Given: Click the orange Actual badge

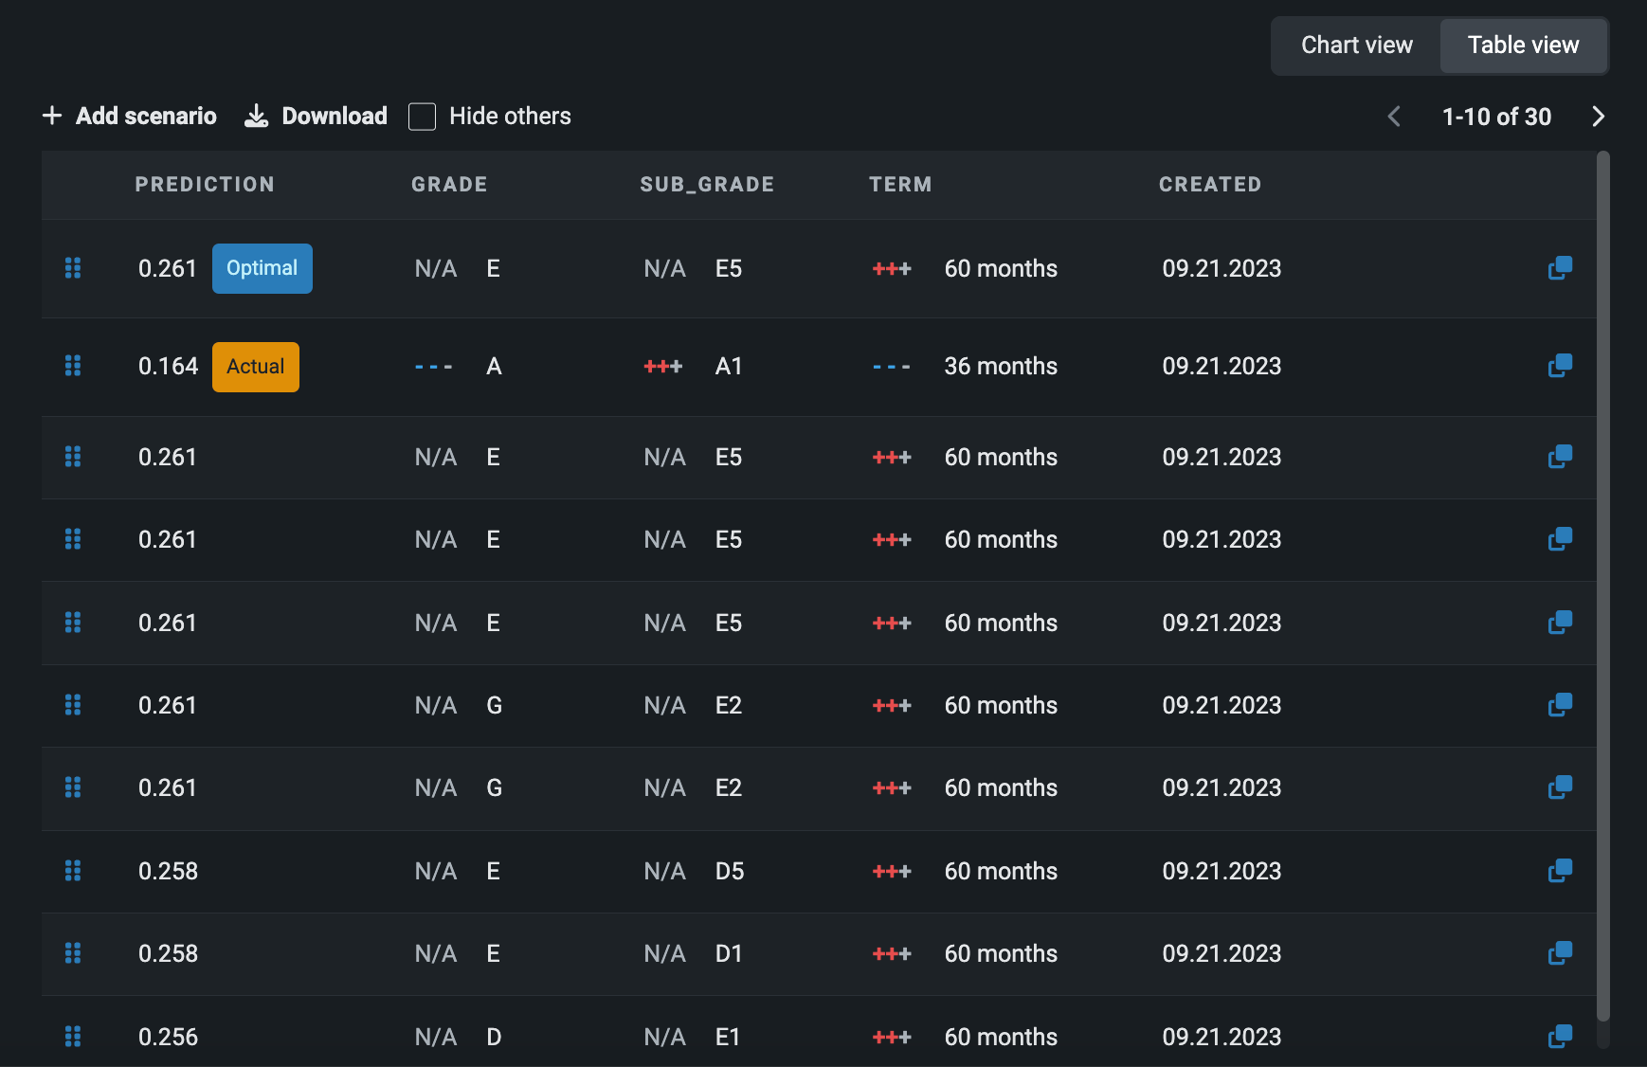Looking at the screenshot, I should (255, 367).
